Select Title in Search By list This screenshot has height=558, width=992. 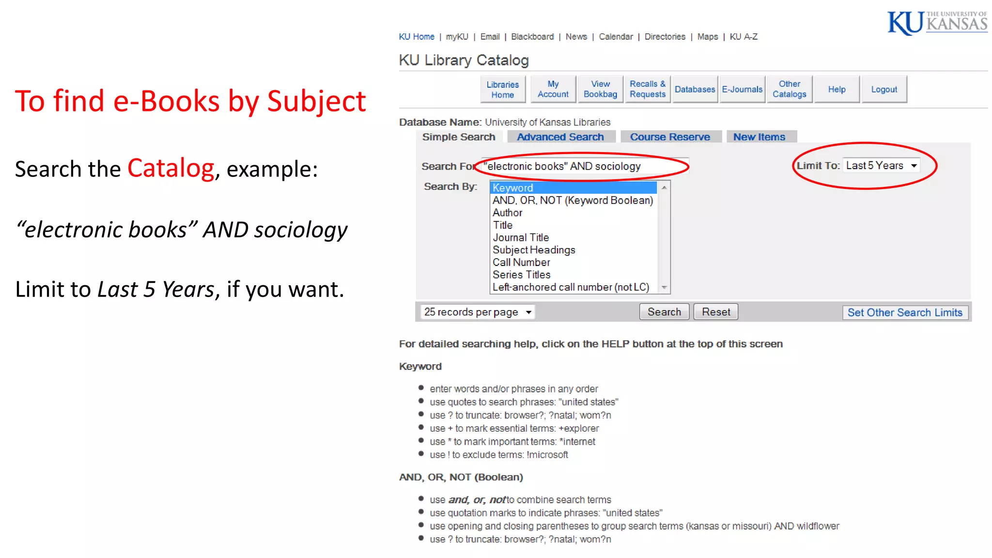[x=574, y=225]
